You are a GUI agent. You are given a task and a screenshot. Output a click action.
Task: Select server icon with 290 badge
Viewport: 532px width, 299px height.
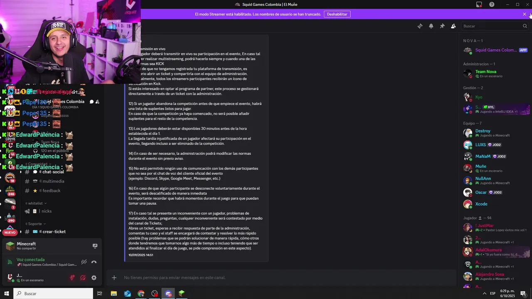(x=10, y=218)
